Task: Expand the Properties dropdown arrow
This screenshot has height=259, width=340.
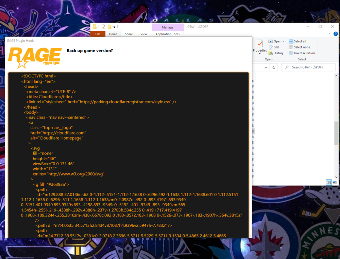Action: [259, 53]
